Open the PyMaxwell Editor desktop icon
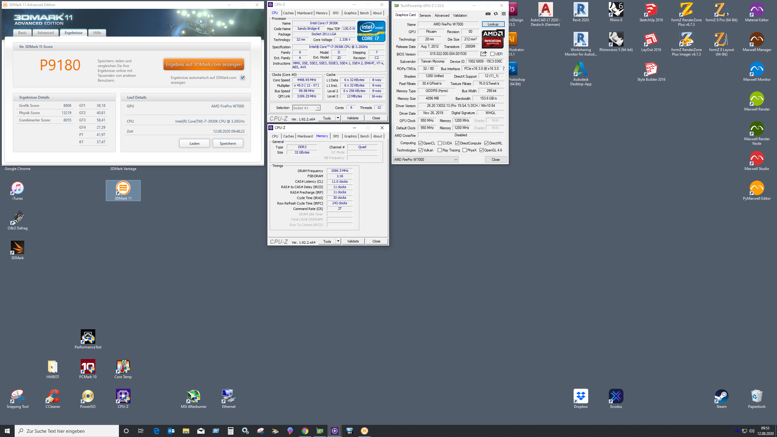 point(757,191)
